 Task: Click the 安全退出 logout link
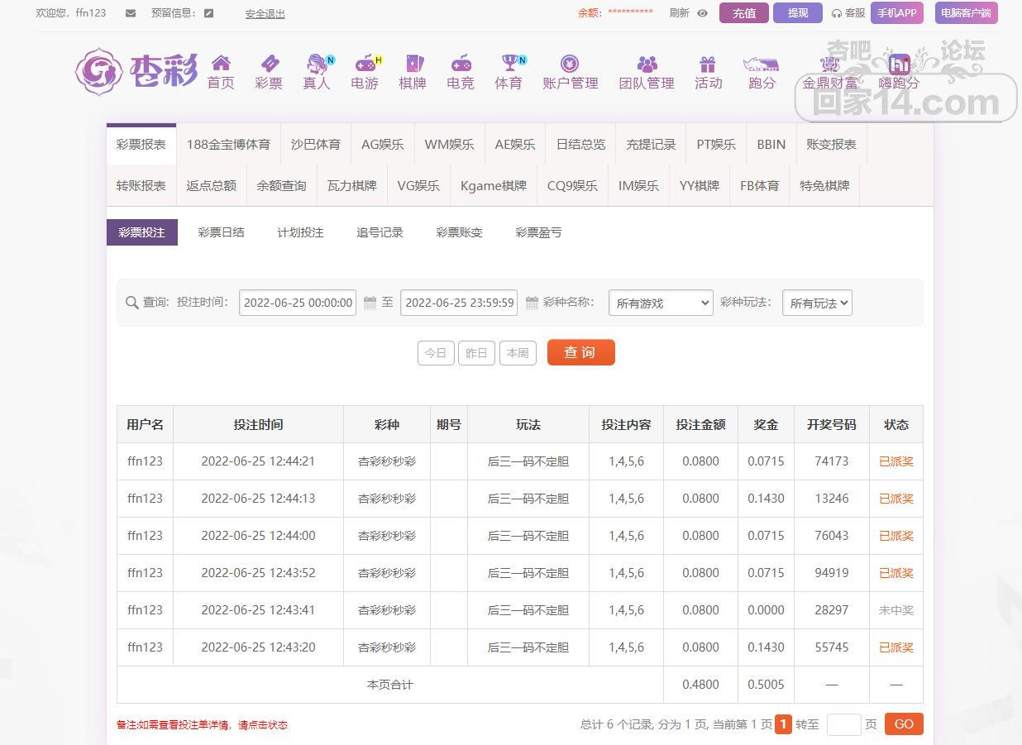point(265,14)
